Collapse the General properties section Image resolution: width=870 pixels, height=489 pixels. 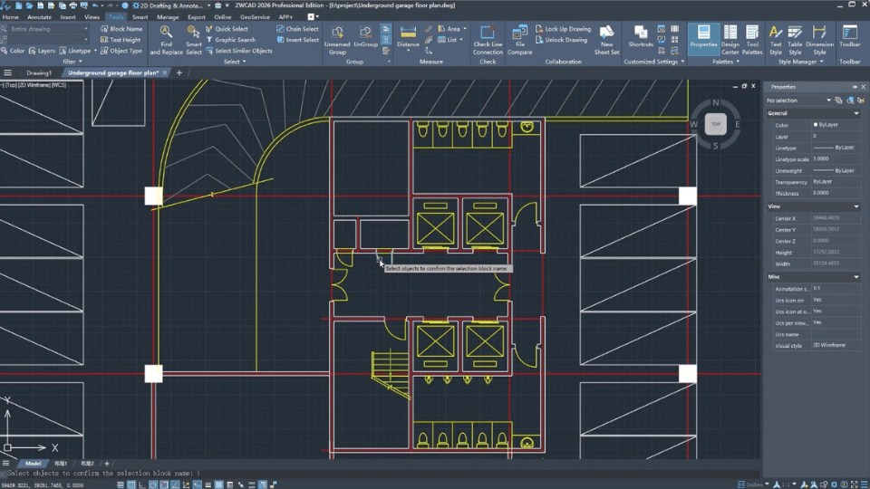coord(856,113)
